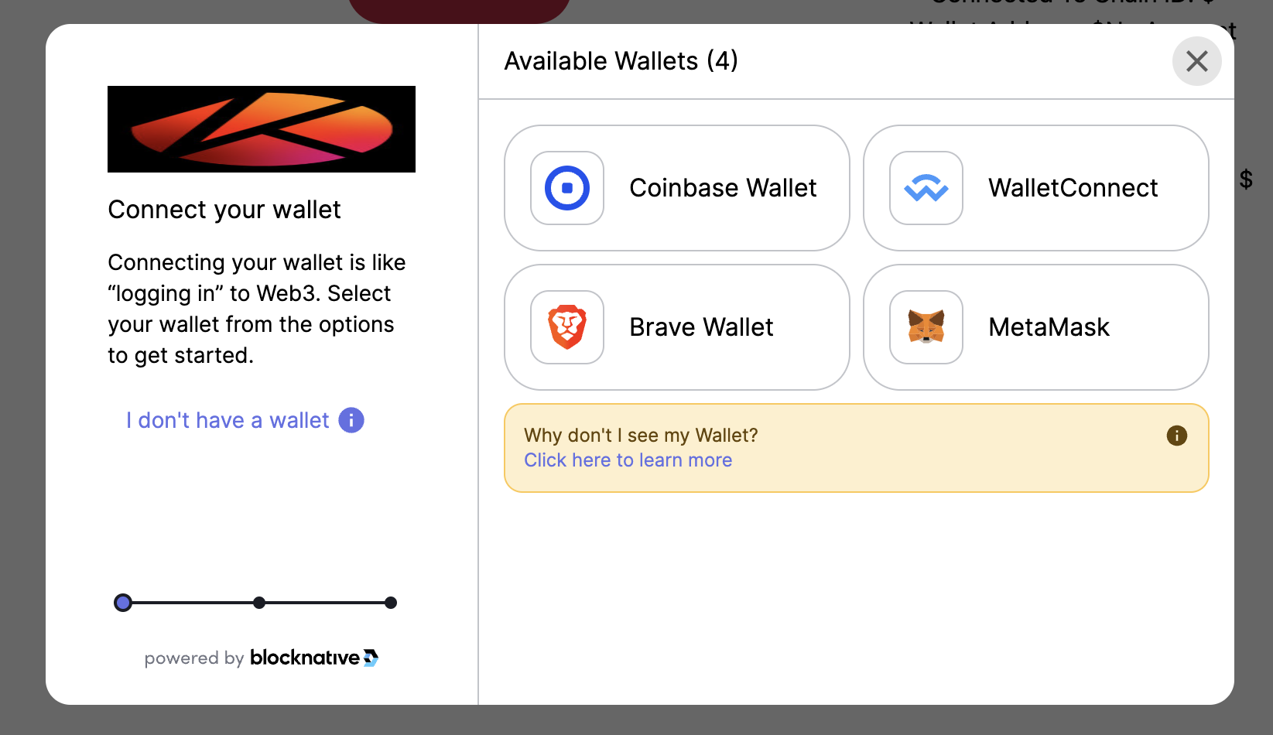Click the Blocknative logo icon
The width and height of the screenshot is (1273, 735).
371,658
